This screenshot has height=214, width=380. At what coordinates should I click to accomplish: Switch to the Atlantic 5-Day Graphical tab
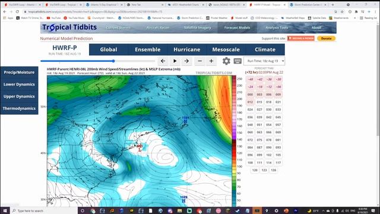point(104,5)
